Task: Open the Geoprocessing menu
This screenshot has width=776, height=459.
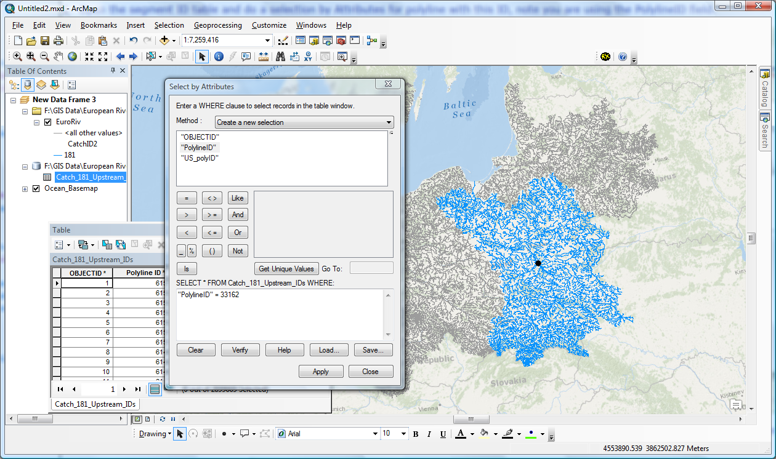Action: point(217,25)
